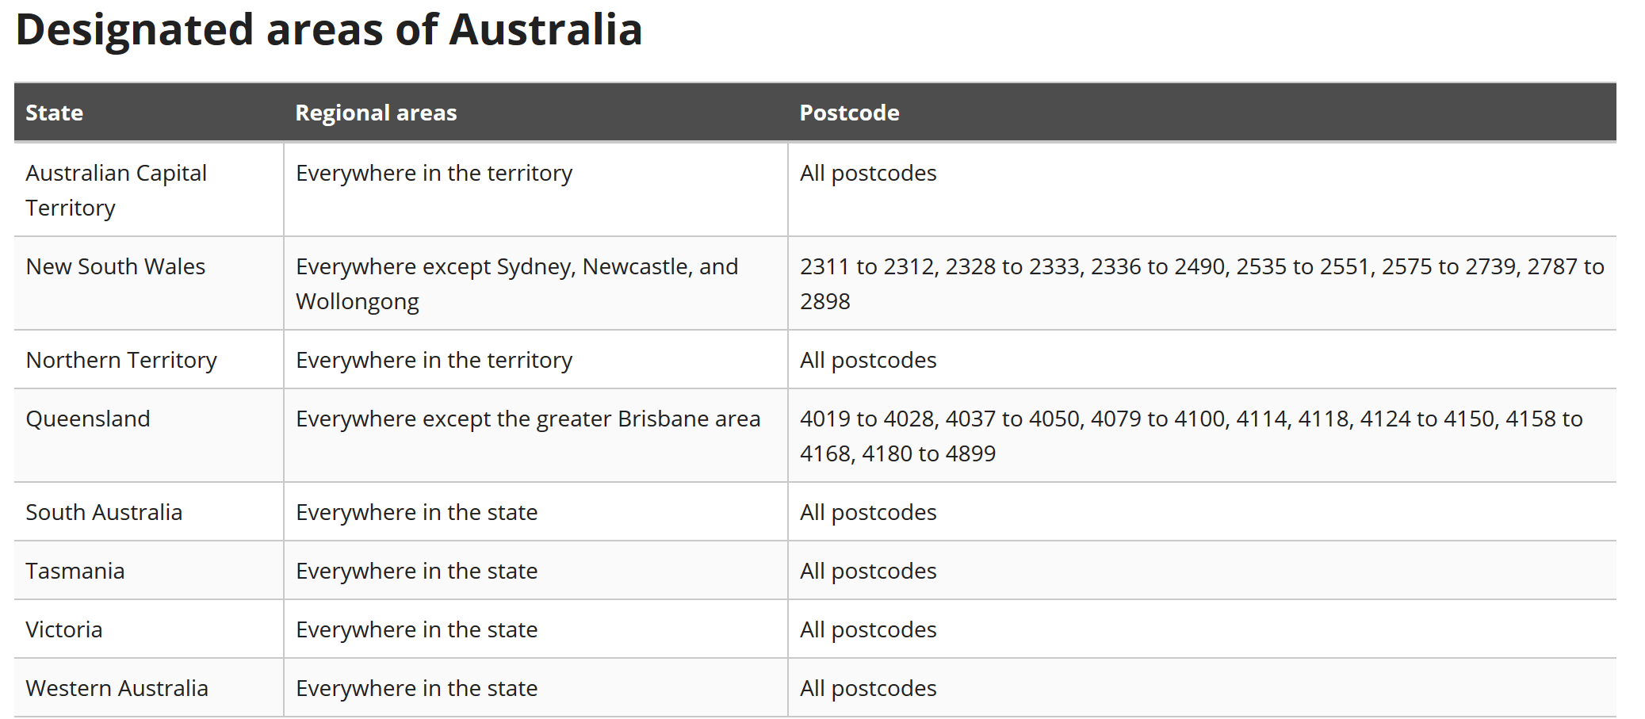Click 'All postcodes' in the Victoria row
Screen dimensions: 1645x719
[868, 629]
